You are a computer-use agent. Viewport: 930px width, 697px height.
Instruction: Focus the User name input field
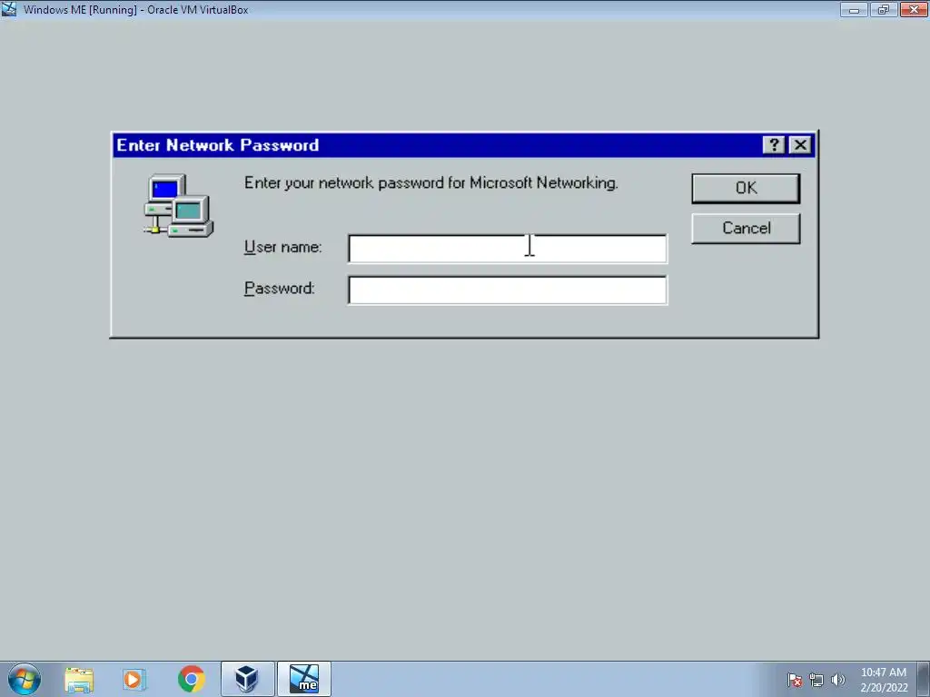[x=507, y=249]
